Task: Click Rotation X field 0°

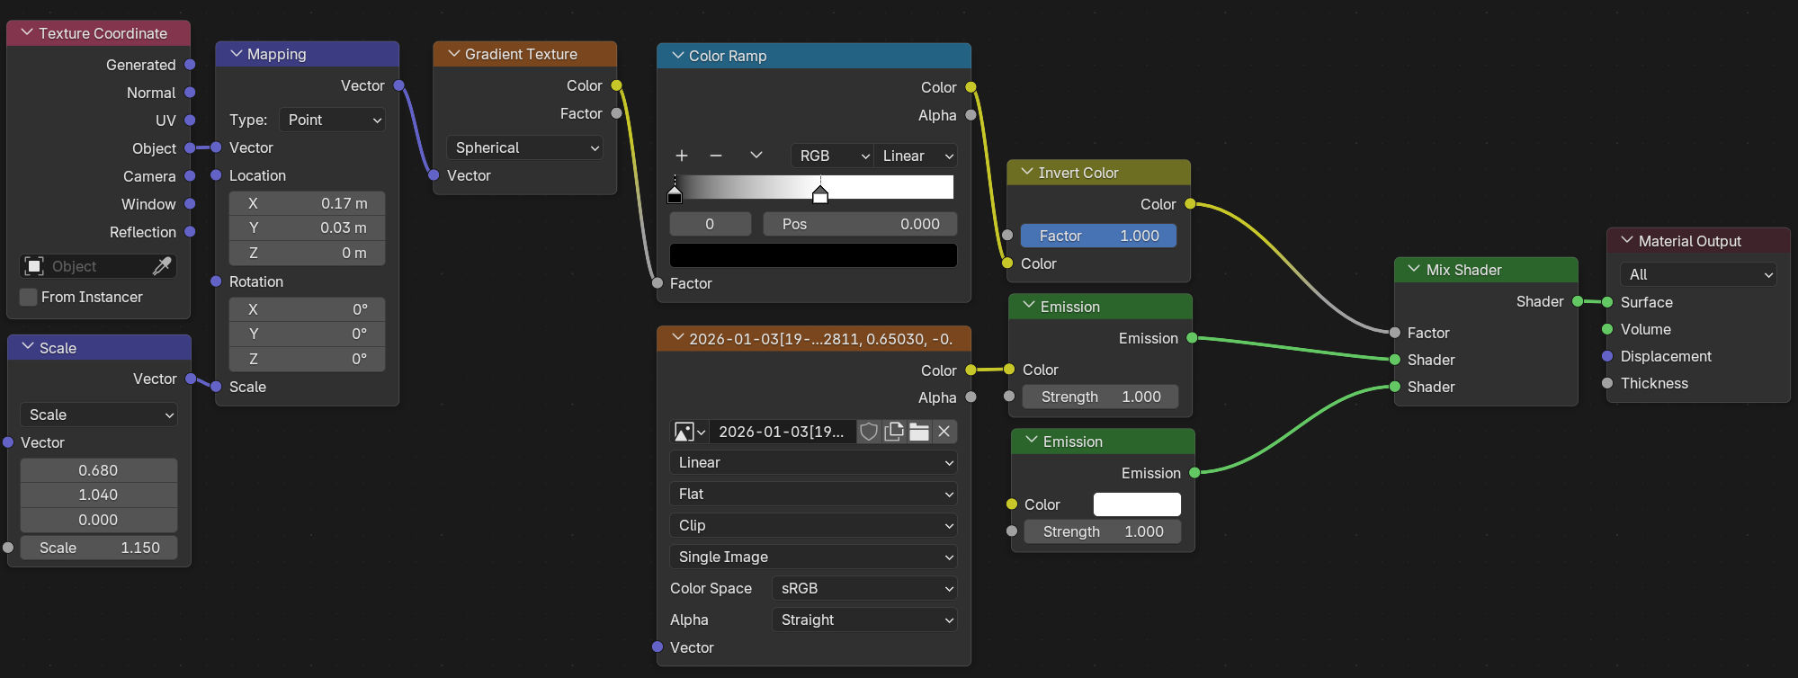Action: (x=307, y=309)
